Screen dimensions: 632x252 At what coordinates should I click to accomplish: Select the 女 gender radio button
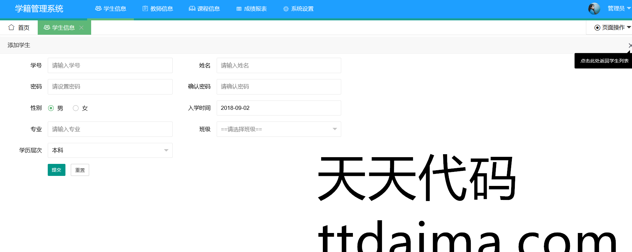(76, 108)
